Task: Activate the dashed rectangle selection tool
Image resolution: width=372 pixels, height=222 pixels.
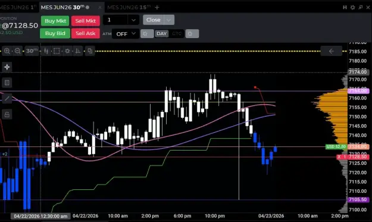Action: (57, 51)
